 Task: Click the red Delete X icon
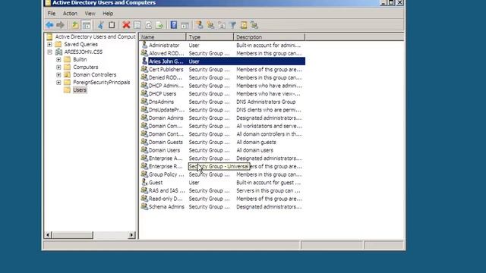coord(126,25)
